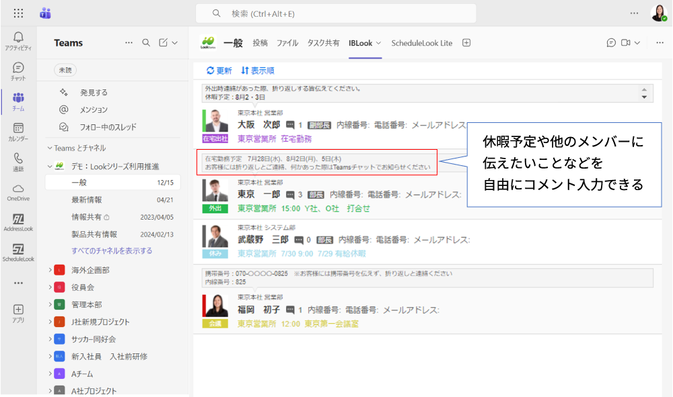
Task: Click the search box at top
Action: click(x=335, y=13)
